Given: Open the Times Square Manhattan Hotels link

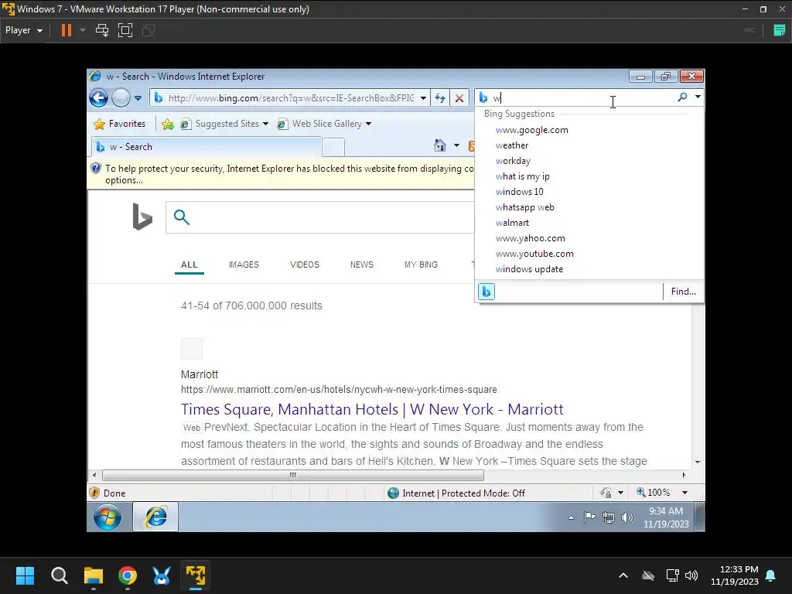Looking at the screenshot, I should [372, 409].
